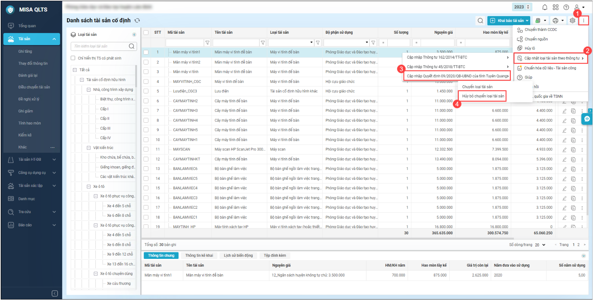Screen dimensions: 594x301
Task: Switch to the 'Lịch sử biến động' tab
Action: click(238, 256)
